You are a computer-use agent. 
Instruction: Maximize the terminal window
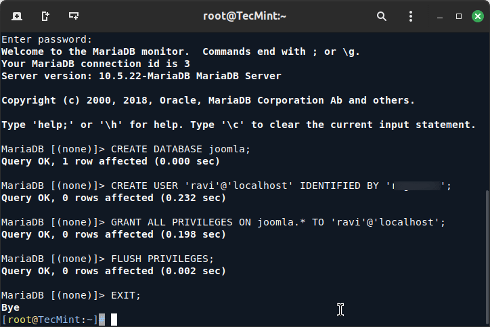[x=459, y=16]
